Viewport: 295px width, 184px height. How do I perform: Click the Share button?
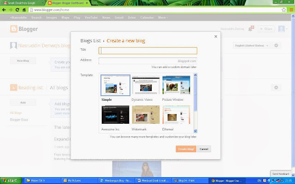point(266,29)
